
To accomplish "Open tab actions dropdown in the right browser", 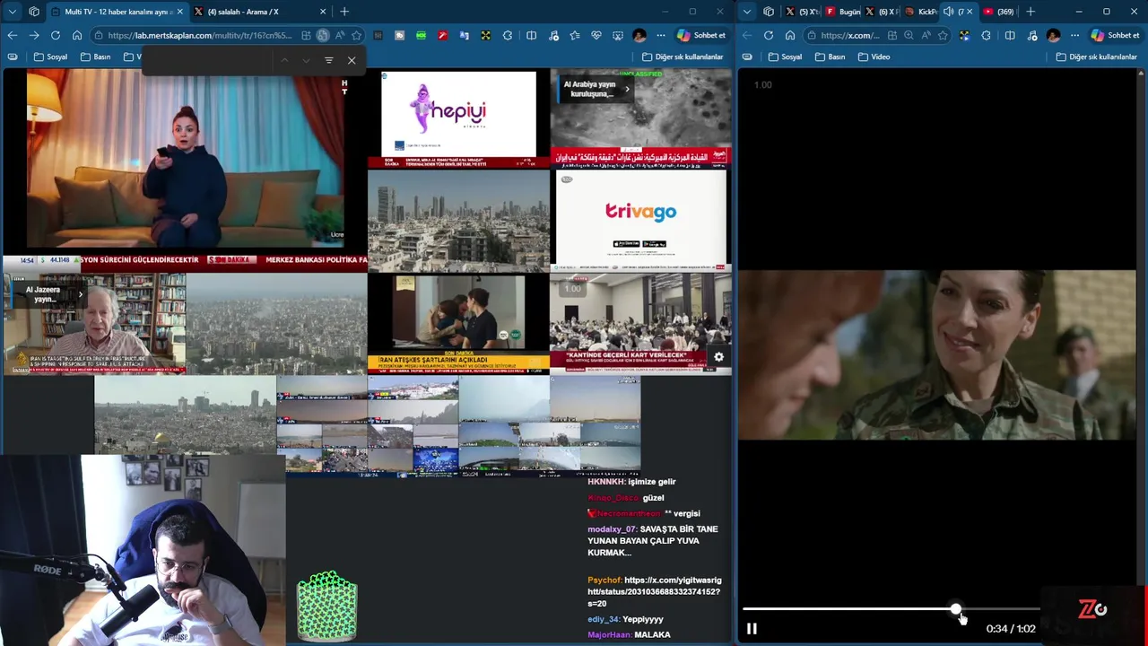I will tap(747, 12).
